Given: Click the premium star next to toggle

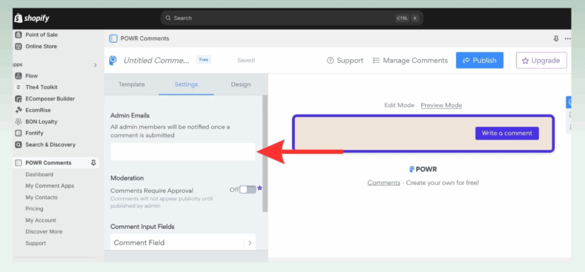Looking at the screenshot, I should [x=260, y=188].
